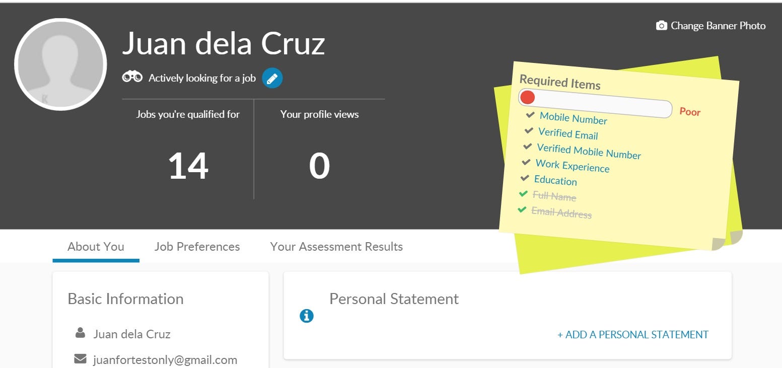Click the person icon in Basic Information
The width and height of the screenshot is (782, 368).
pyautogui.click(x=80, y=333)
